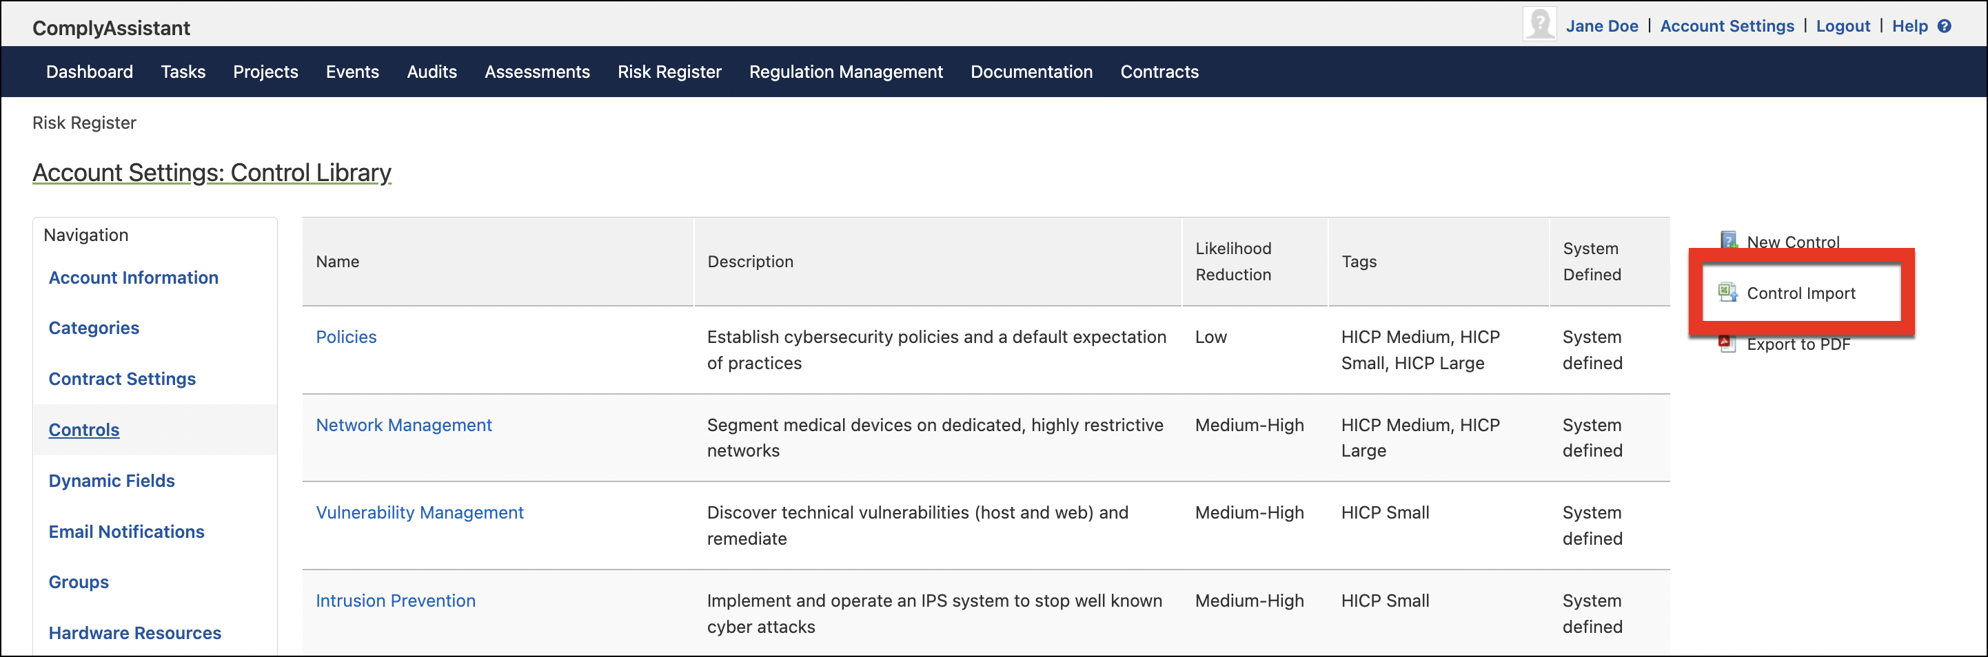The height and width of the screenshot is (657, 1988).
Task: Click description 'Segment medical devices on dedicated'
Action: (935, 438)
